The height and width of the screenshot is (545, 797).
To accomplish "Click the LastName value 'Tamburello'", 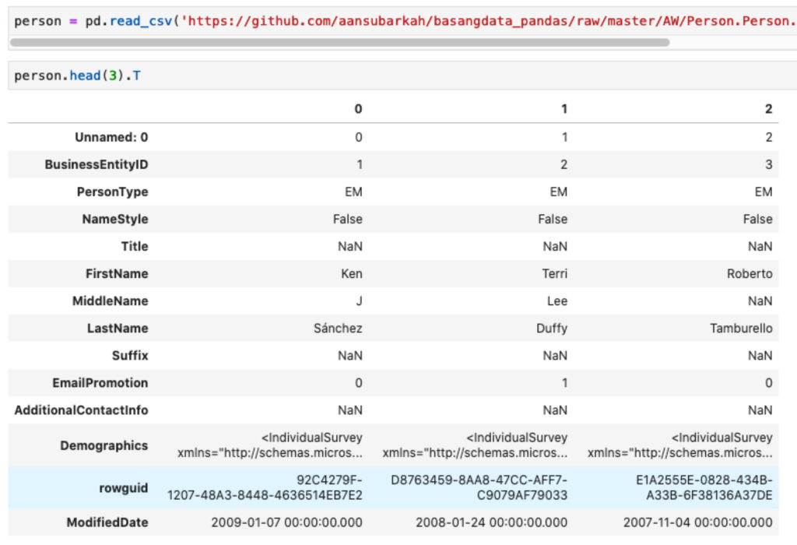I will tap(741, 329).
